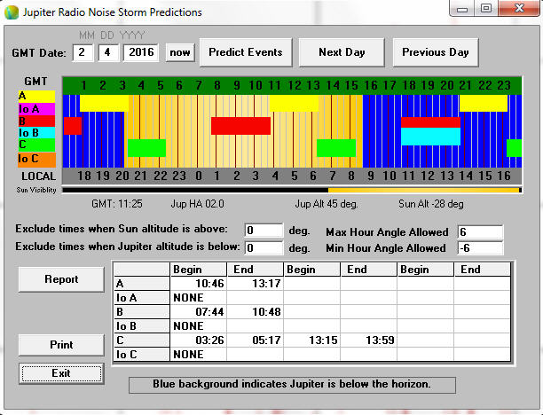Click the Jupiter app icon in title bar
The height and width of the screenshot is (415, 543).
[x=12, y=12]
